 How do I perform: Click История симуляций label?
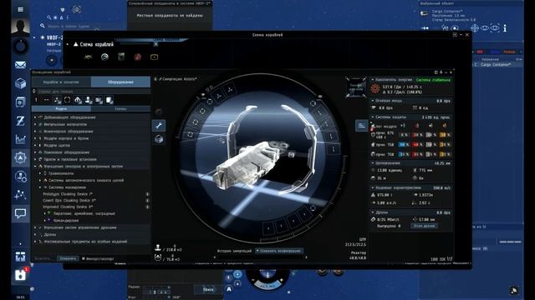234,251
